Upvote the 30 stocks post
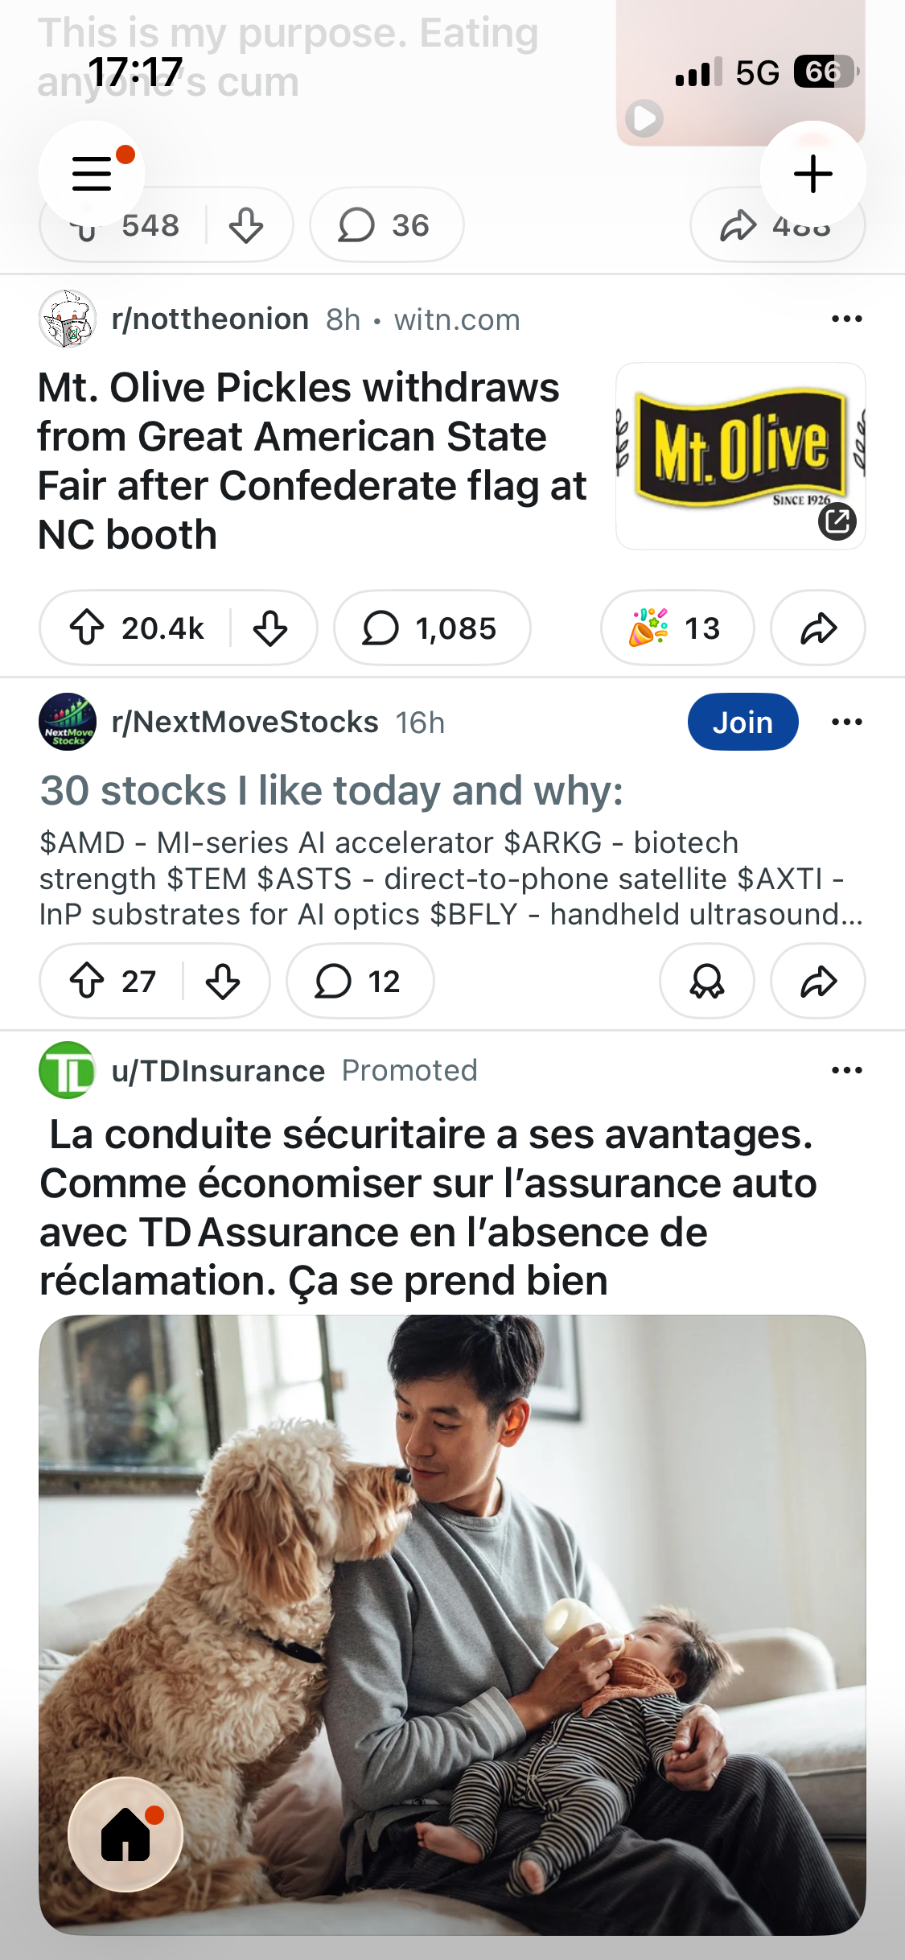 (x=87, y=981)
